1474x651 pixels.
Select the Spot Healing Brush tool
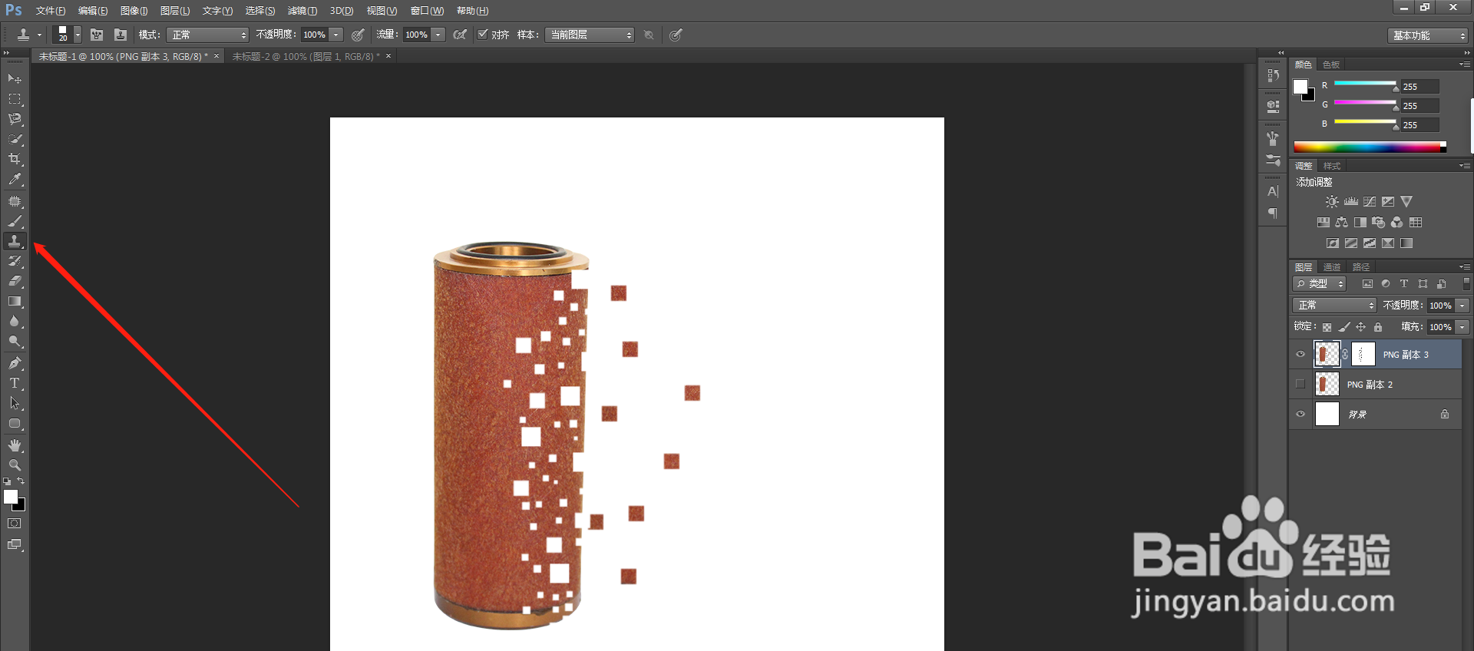pyautogui.click(x=15, y=201)
